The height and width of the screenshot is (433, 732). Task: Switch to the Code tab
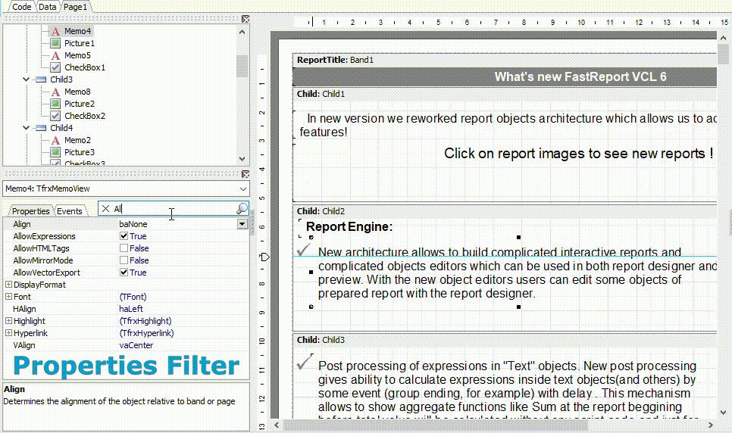[21, 6]
